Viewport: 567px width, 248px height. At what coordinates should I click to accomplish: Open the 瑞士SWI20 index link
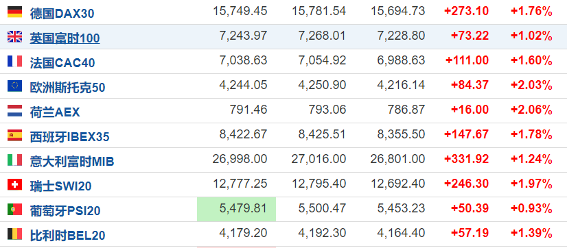pyautogui.click(x=60, y=186)
